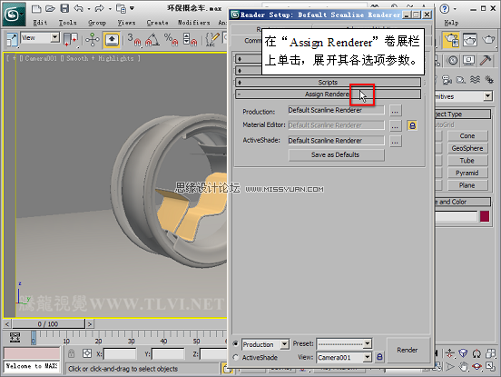Click the Cone primitive button
The height and width of the screenshot is (377, 501).
467,136
